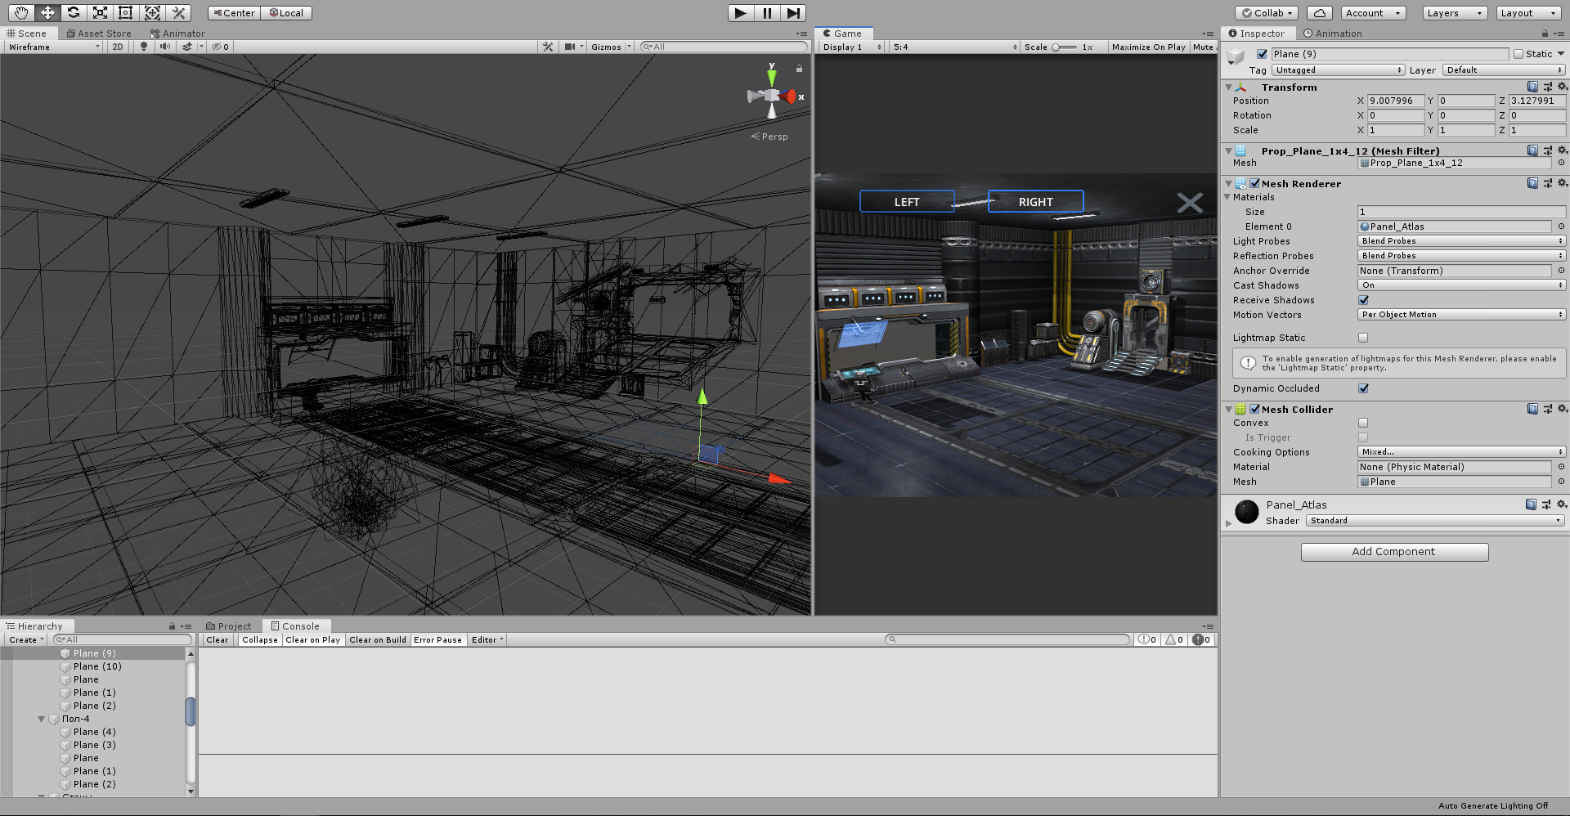The height and width of the screenshot is (816, 1570).
Task: Open the cloud services icon
Action: [x=1320, y=13]
